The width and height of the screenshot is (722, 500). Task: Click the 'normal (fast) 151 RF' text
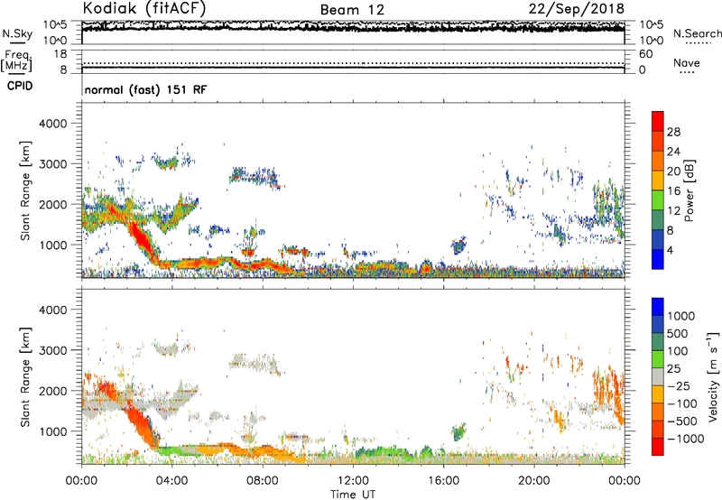pos(145,89)
